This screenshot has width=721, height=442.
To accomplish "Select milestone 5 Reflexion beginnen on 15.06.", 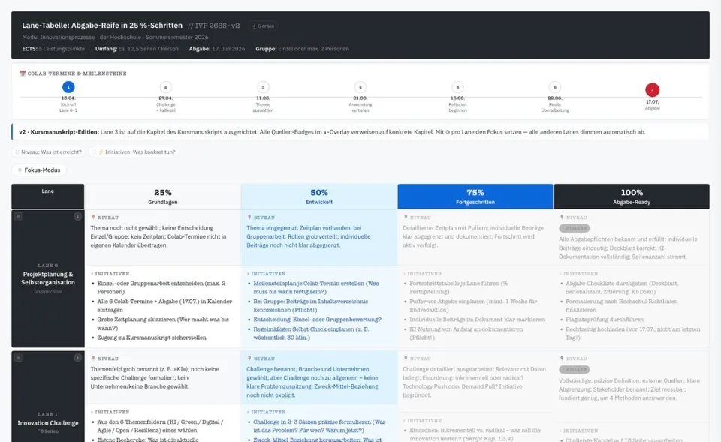I will coord(457,87).
